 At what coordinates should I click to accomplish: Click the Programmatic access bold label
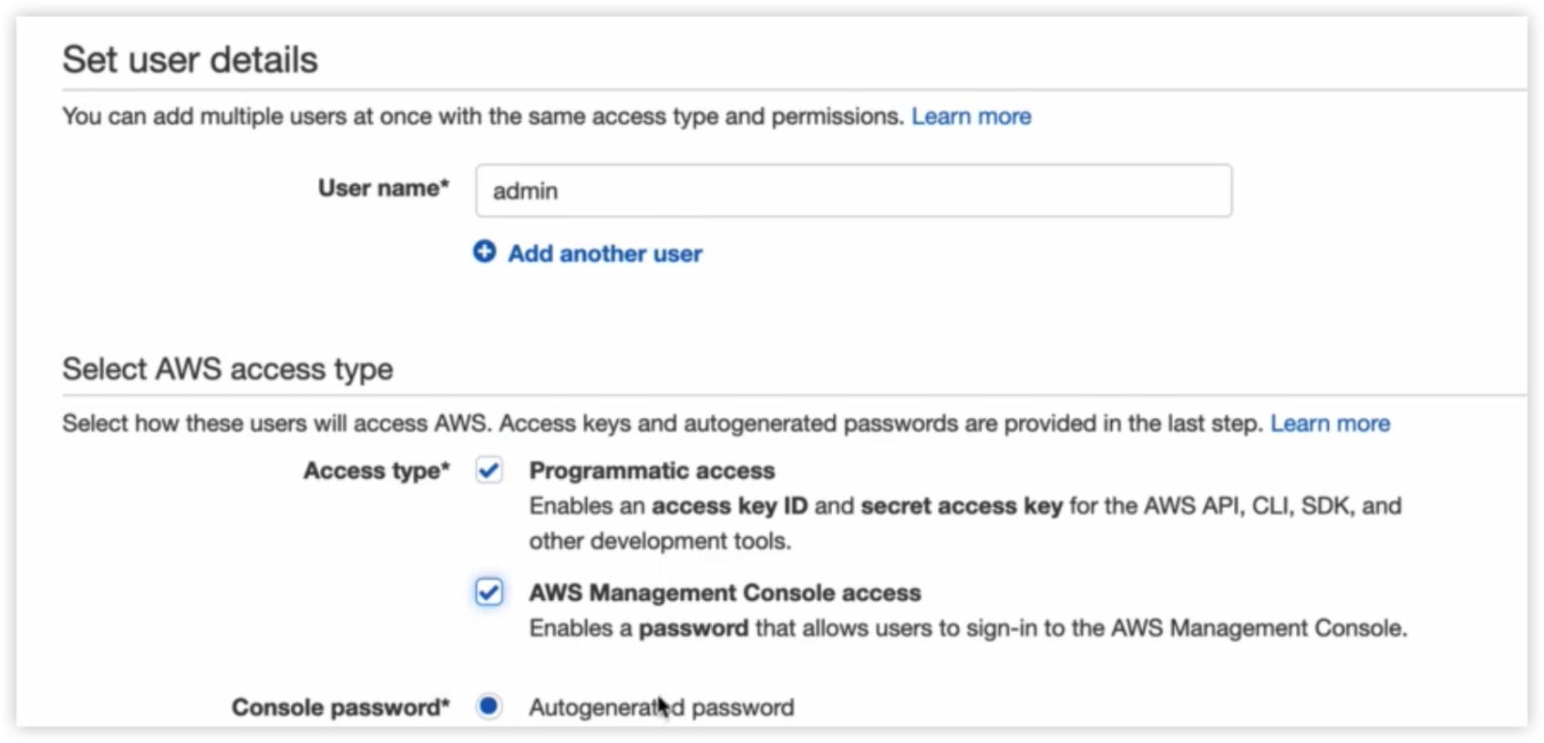[652, 471]
